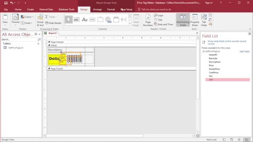Switch to the Page Setup tab
Image resolution: width=253 pixels, height=142 pixels.
tap(126, 9)
